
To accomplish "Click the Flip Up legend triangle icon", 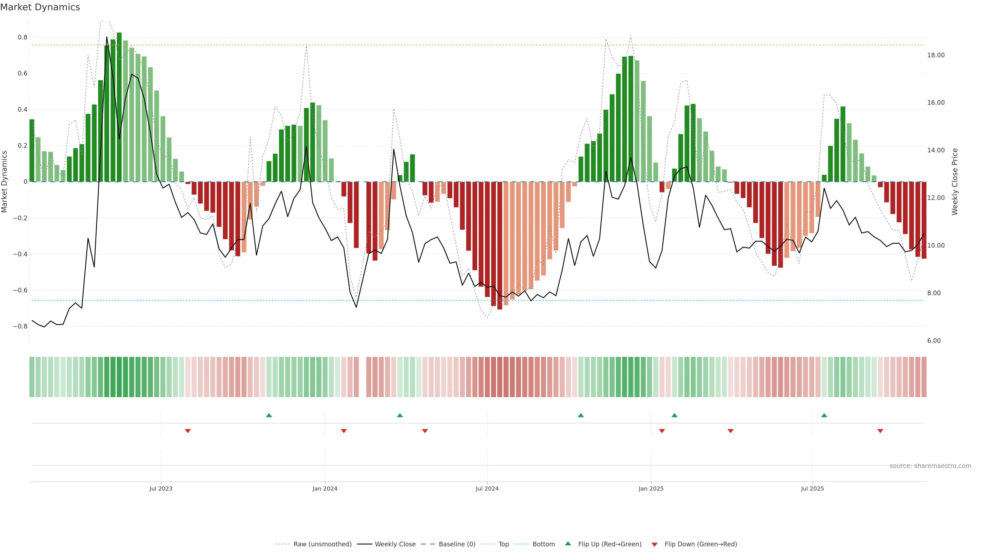I will (x=568, y=544).
